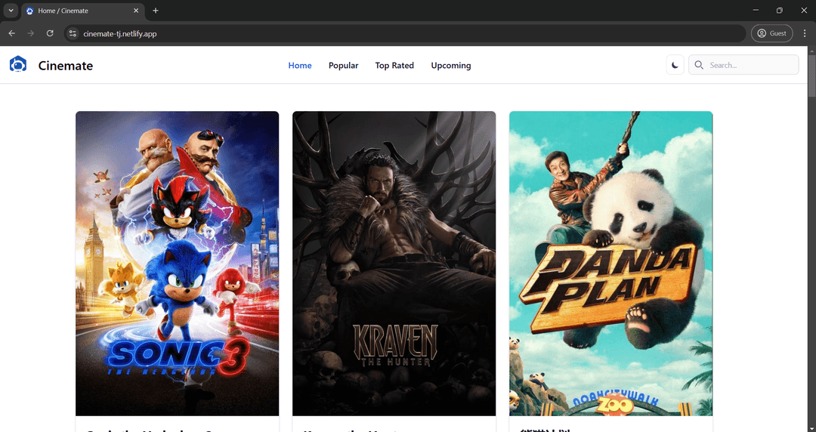Toggle dark mode with the moon button
The image size is (816, 432).
(675, 65)
